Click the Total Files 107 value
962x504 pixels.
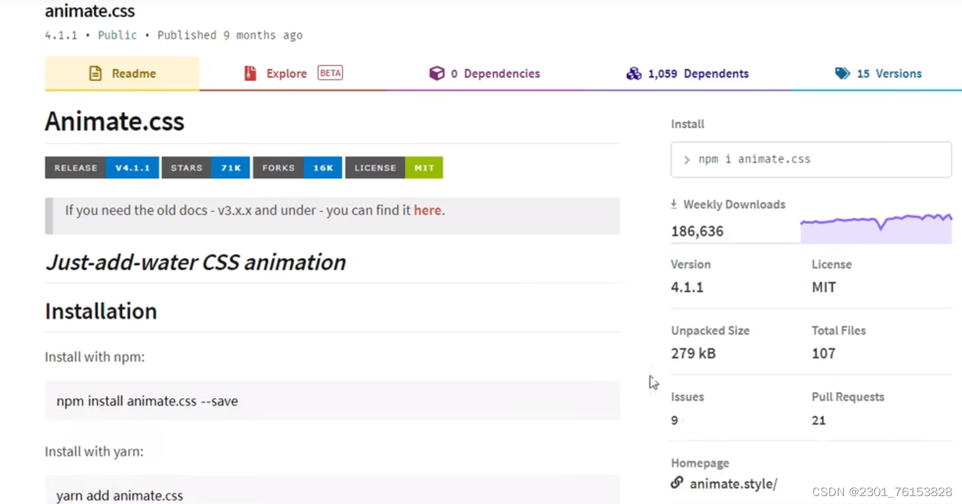pyautogui.click(x=823, y=354)
